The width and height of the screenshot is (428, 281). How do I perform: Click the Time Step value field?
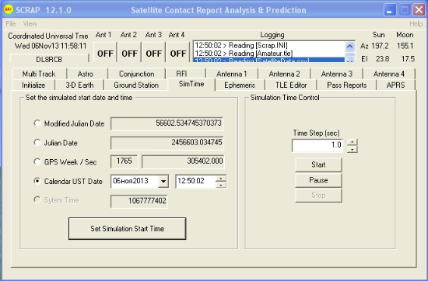(317, 145)
